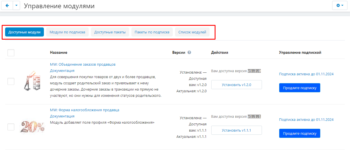This screenshot has width=350, height=150.
Task: Go to Список модулей tab
Action: (192, 32)
